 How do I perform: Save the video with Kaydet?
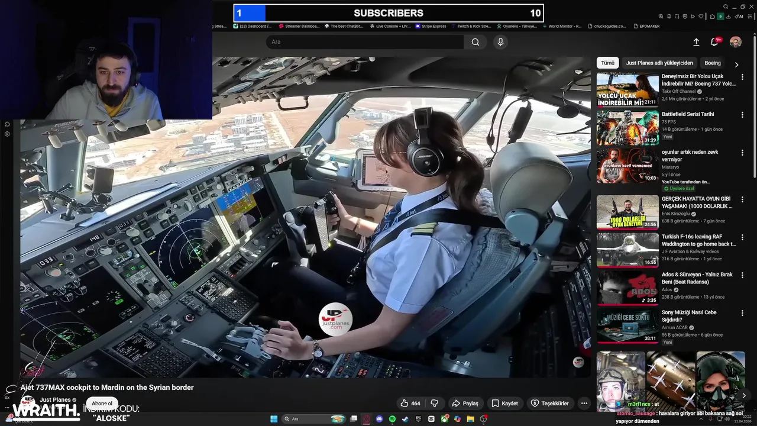point(504,404)
